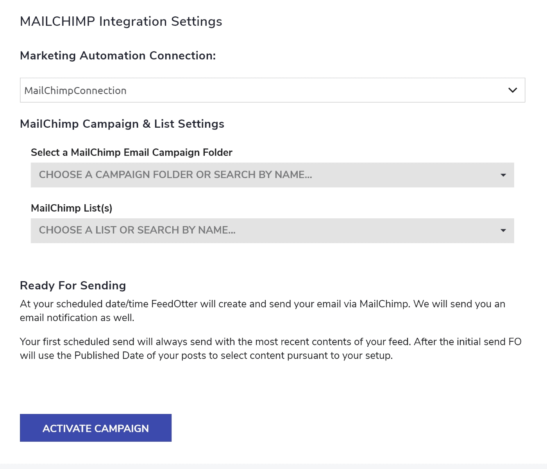Select the MailChimp Campaign & List Settings heading
547x469 pixels.
pyautogui.click(x=122, y=124)
